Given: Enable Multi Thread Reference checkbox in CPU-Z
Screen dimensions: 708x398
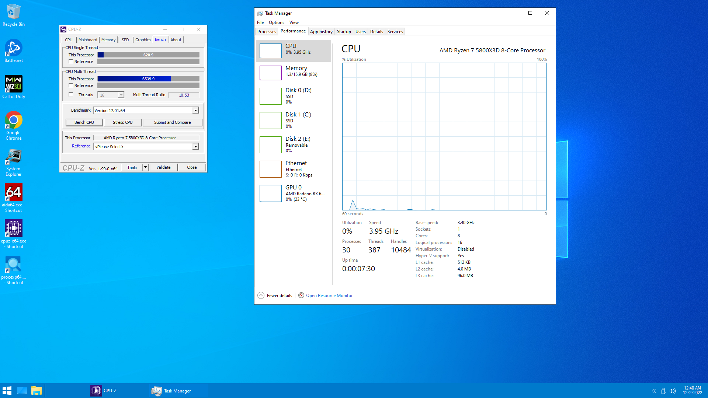Looking at the screenshot, I should (71, 85).
